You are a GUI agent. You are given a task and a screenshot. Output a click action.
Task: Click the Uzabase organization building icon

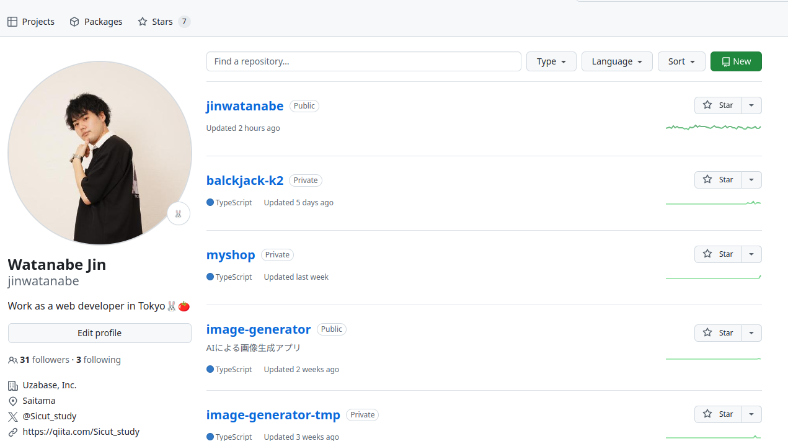13,386
